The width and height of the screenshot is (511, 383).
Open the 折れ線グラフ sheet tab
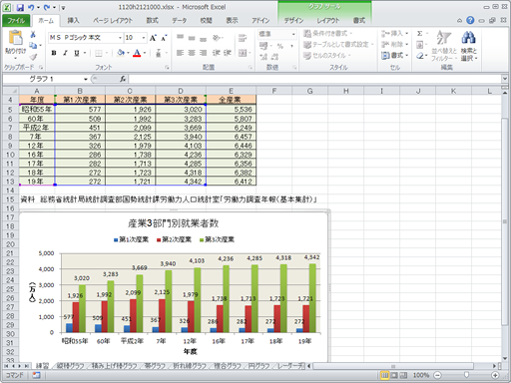point(190,366)
